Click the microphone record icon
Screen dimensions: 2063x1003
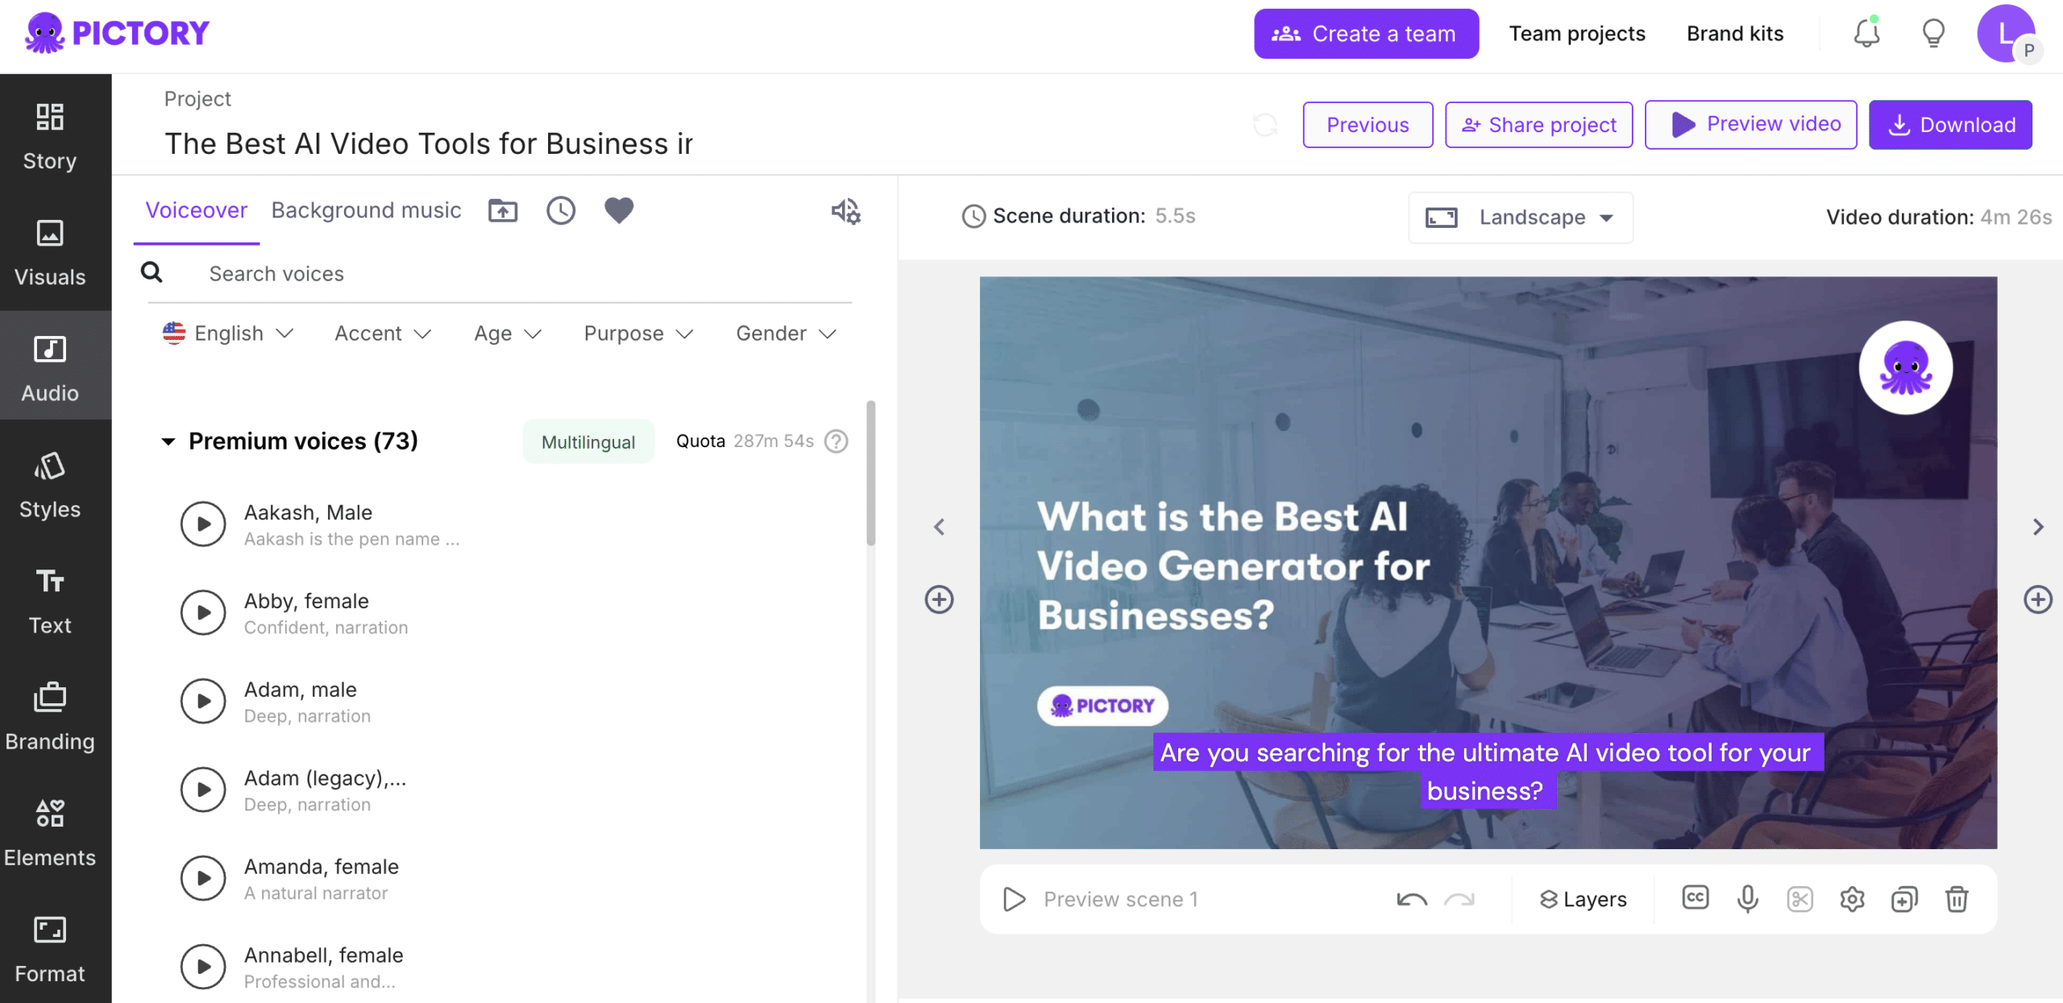point(1747,898)
